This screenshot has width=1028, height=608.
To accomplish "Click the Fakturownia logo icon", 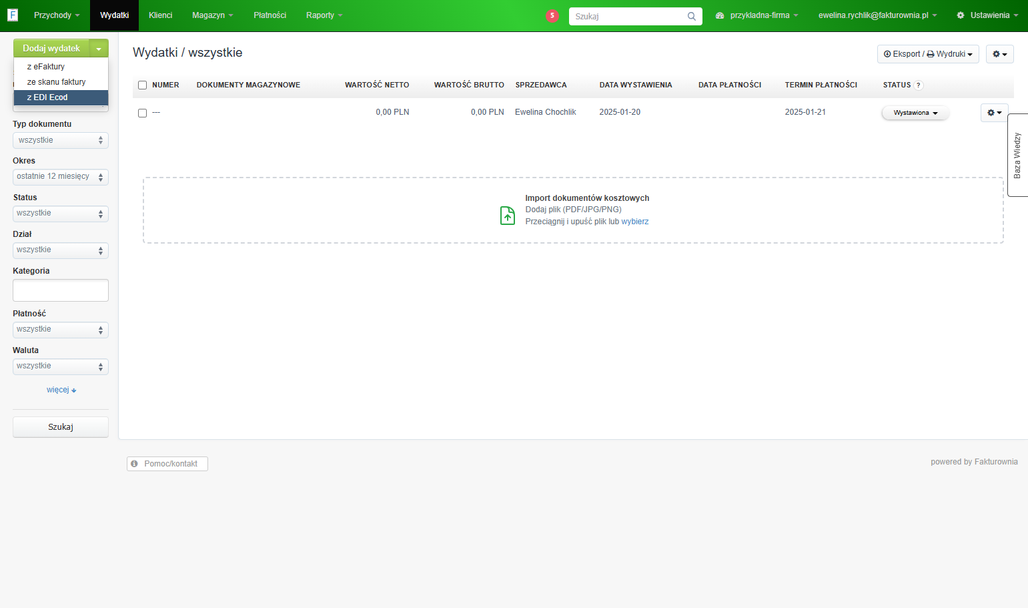I will pos(13,15).
